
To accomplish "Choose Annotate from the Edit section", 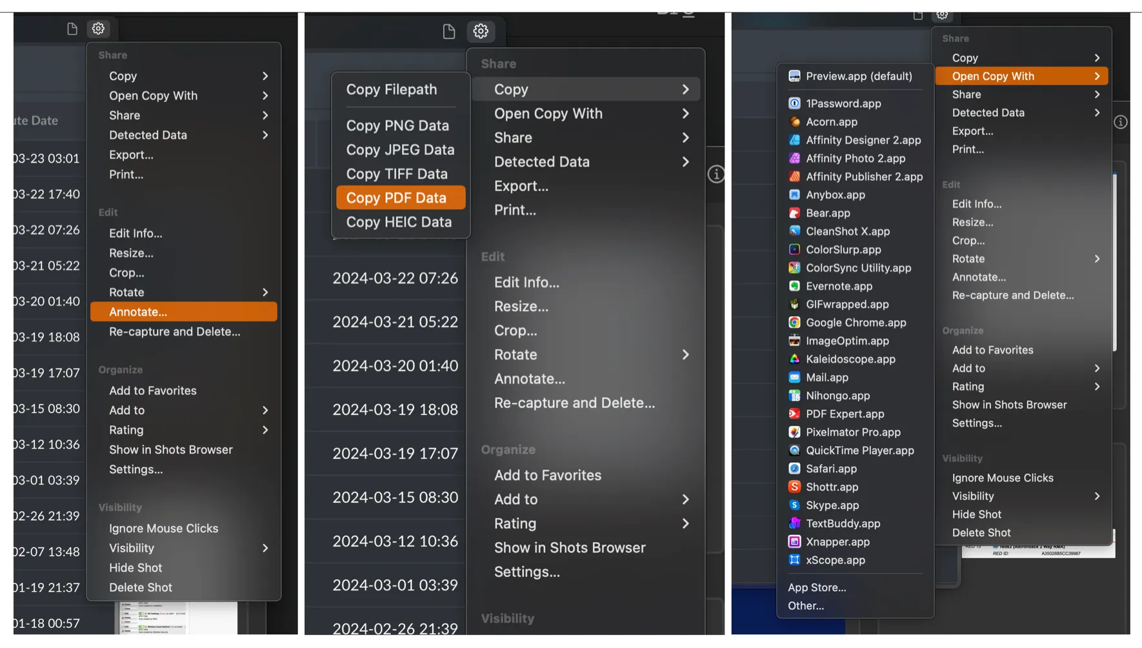I will (138, 312).
